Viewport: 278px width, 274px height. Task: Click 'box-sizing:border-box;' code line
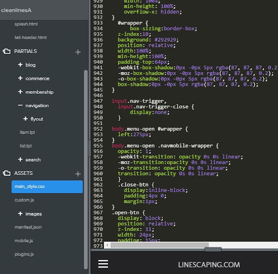(163, 29)
